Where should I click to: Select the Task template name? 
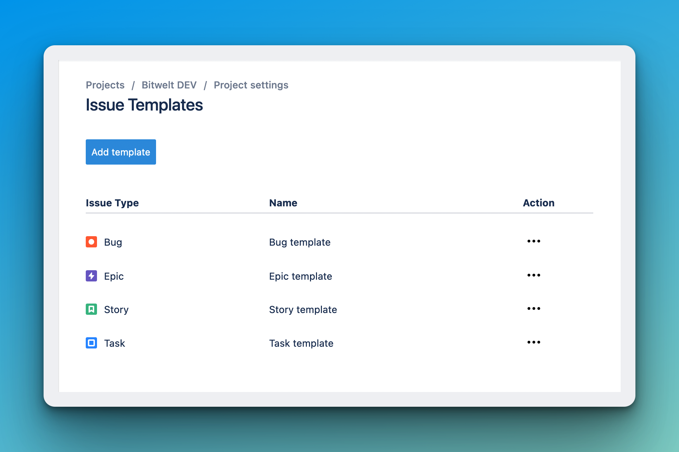click(x=301, y=343)
